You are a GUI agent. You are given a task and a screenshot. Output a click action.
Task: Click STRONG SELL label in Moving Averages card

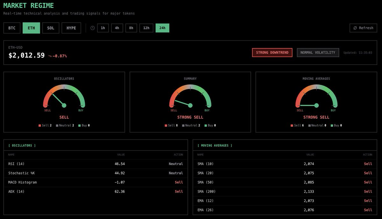316,117
